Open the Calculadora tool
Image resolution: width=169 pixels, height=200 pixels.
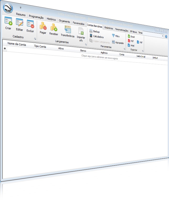(x=97, y=36)
